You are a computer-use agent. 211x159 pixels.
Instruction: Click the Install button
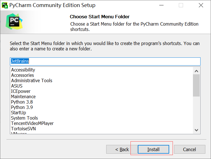pos(153,149)
